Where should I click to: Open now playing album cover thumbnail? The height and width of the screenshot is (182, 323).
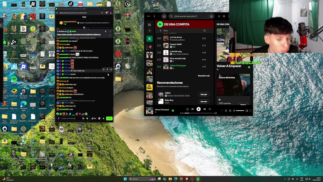pos(149,111)
